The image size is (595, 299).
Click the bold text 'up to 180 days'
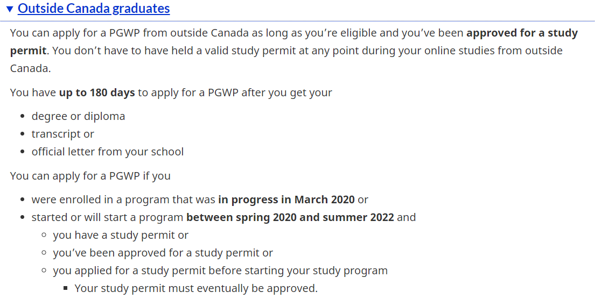coord(97,92)
